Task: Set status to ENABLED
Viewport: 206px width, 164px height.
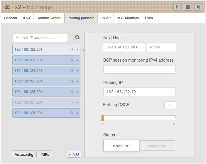Action: 121,146
